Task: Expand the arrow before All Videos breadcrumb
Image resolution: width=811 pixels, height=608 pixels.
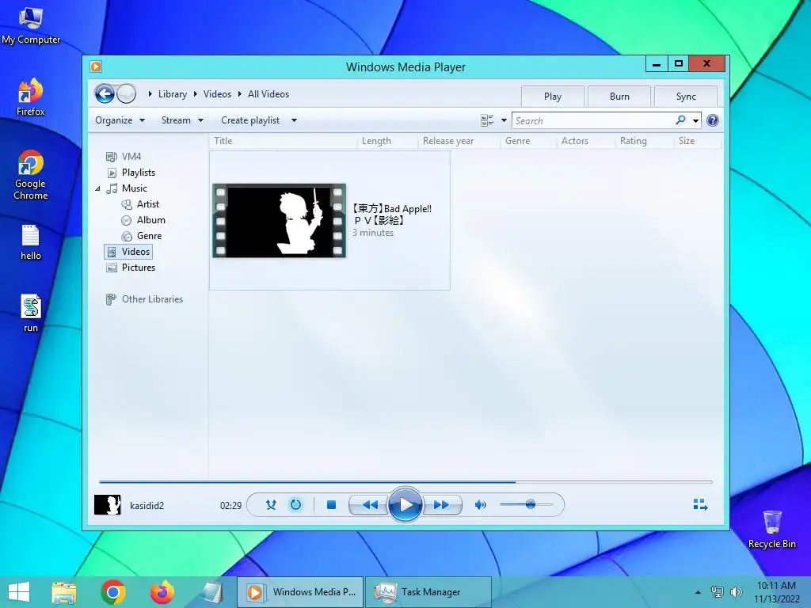Action: click(240, 94)
